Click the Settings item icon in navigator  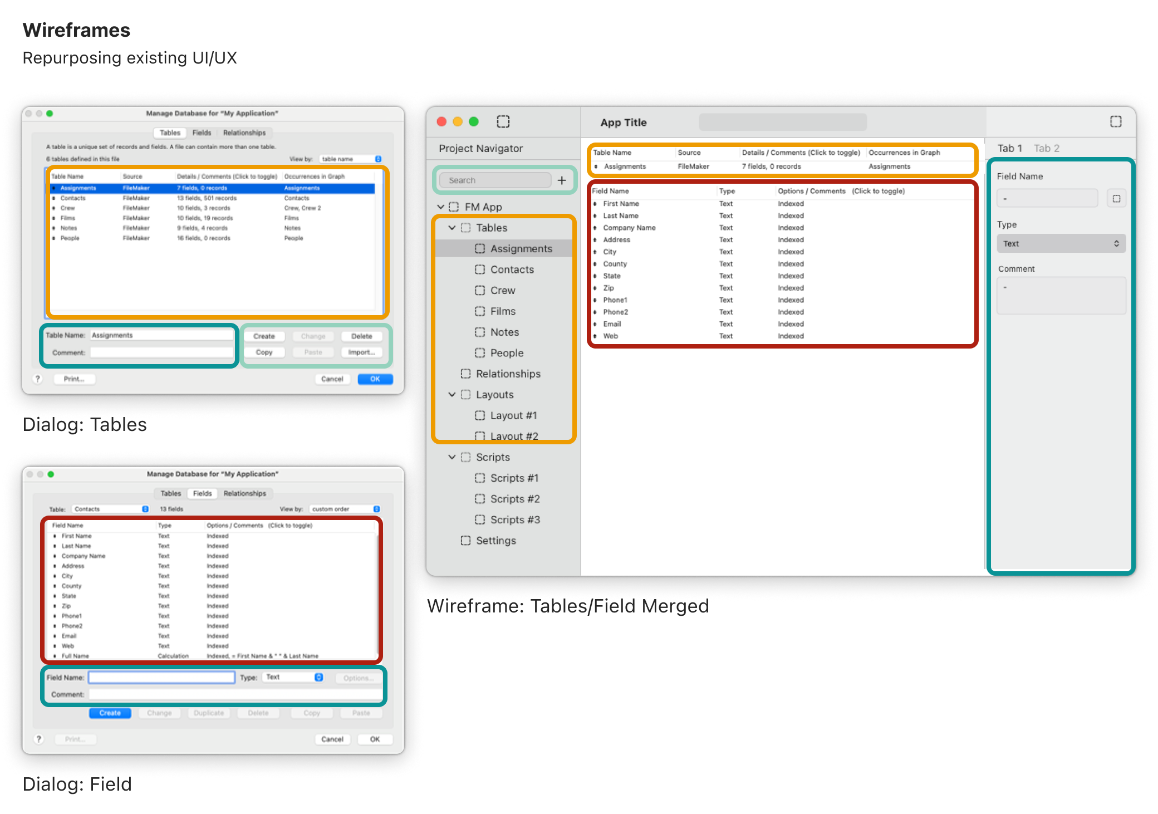(x=465, y=541)
